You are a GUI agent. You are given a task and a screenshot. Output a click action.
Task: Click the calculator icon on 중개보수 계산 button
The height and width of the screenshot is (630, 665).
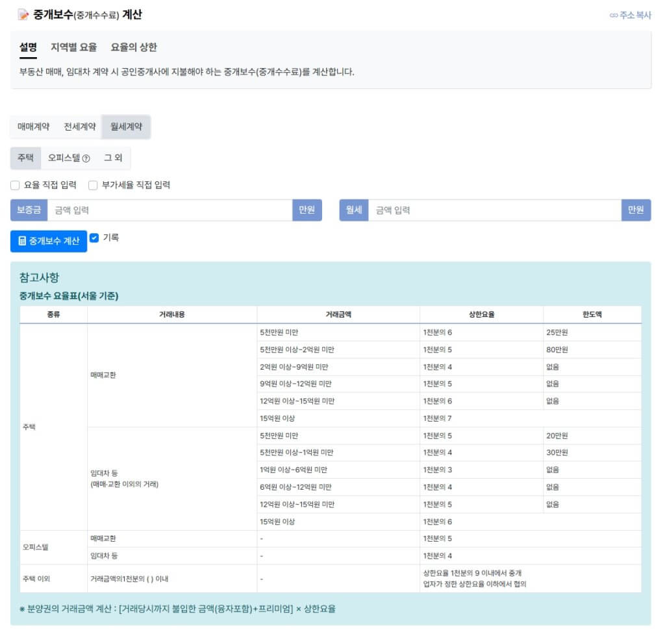pyautogui.click(x=23, y=241)
